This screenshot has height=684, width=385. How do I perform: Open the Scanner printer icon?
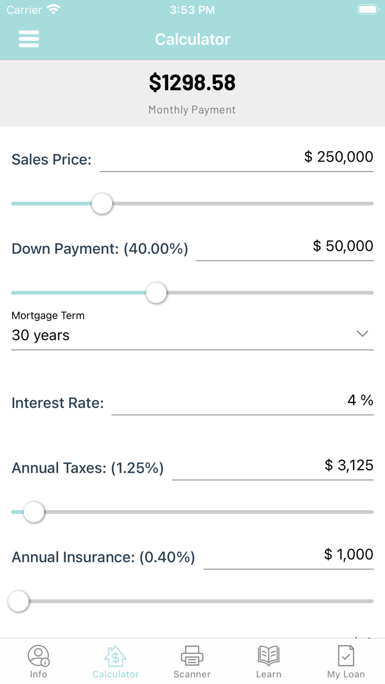coord(191,655)
